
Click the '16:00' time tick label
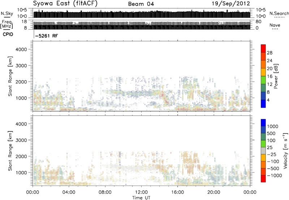[177, 192]
